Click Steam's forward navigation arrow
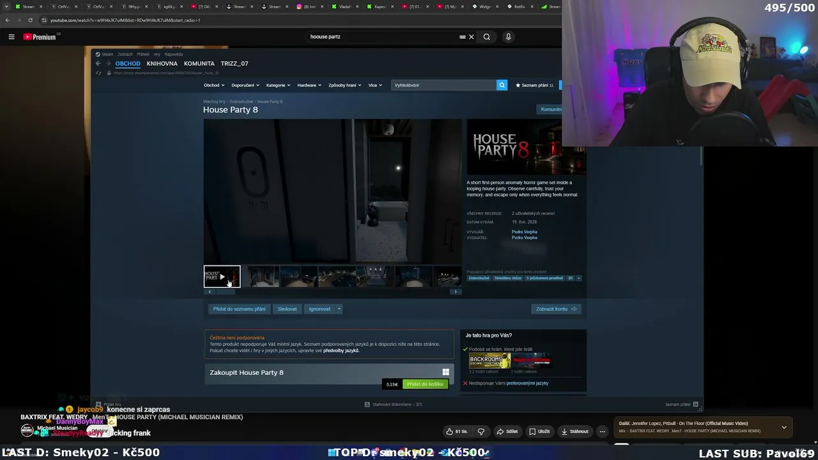 108,64
